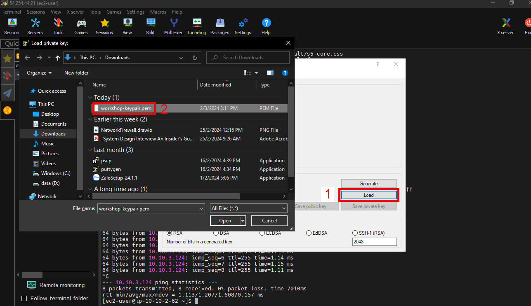
Task: Refresh the Downloads folder view
Action: pos(195,58)
